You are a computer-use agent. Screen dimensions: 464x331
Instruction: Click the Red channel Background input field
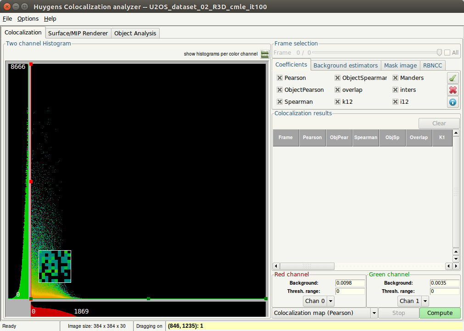350,283
